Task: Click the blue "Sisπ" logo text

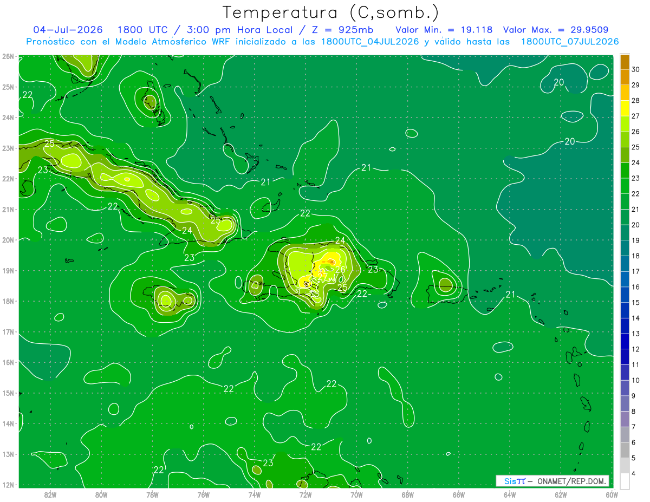Action: click(514, 481)
